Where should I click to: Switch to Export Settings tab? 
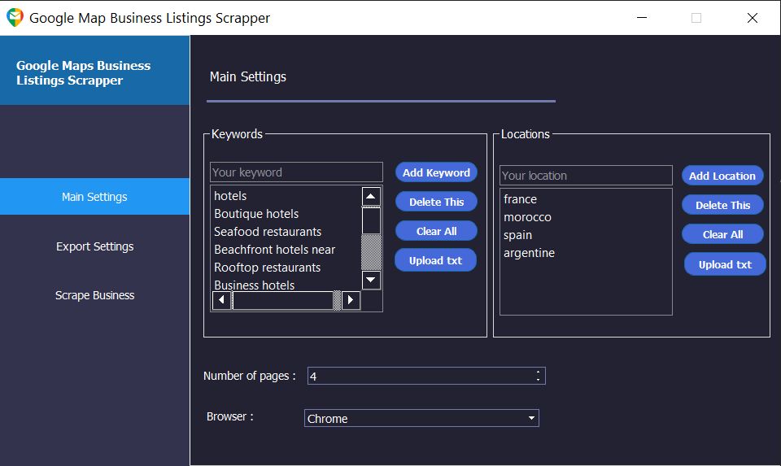pos(94,246)
